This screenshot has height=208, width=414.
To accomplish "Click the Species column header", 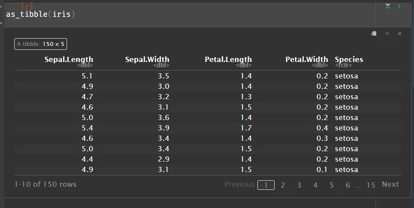I will coord(349,60).
